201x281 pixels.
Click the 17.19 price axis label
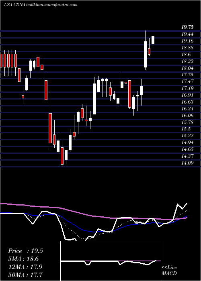(x=187, y=88)
